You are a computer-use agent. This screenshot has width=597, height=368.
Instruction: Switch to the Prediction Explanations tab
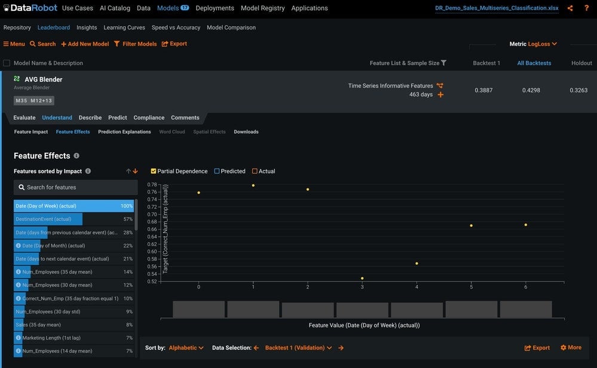point(124,132)
